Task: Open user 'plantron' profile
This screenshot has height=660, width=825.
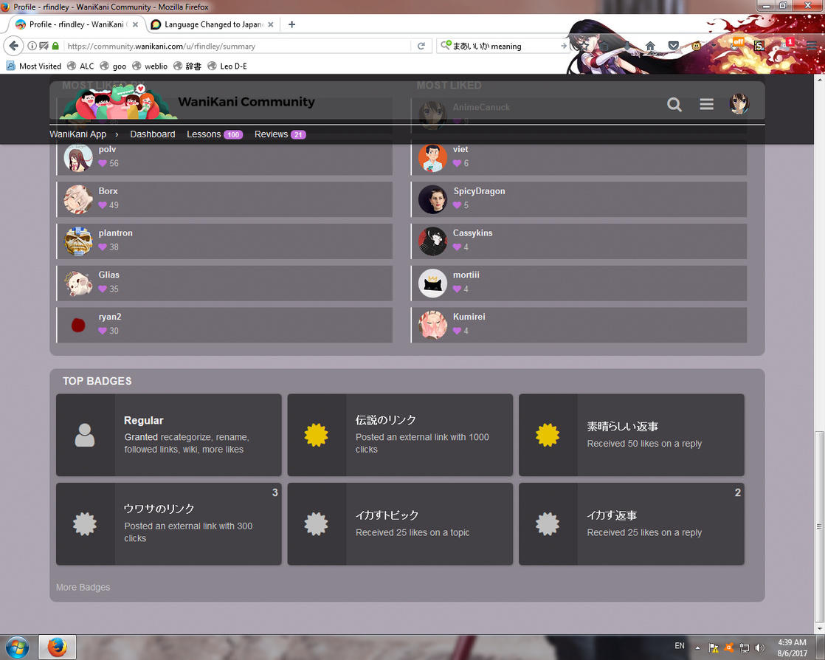Action: tap(115, 233)
